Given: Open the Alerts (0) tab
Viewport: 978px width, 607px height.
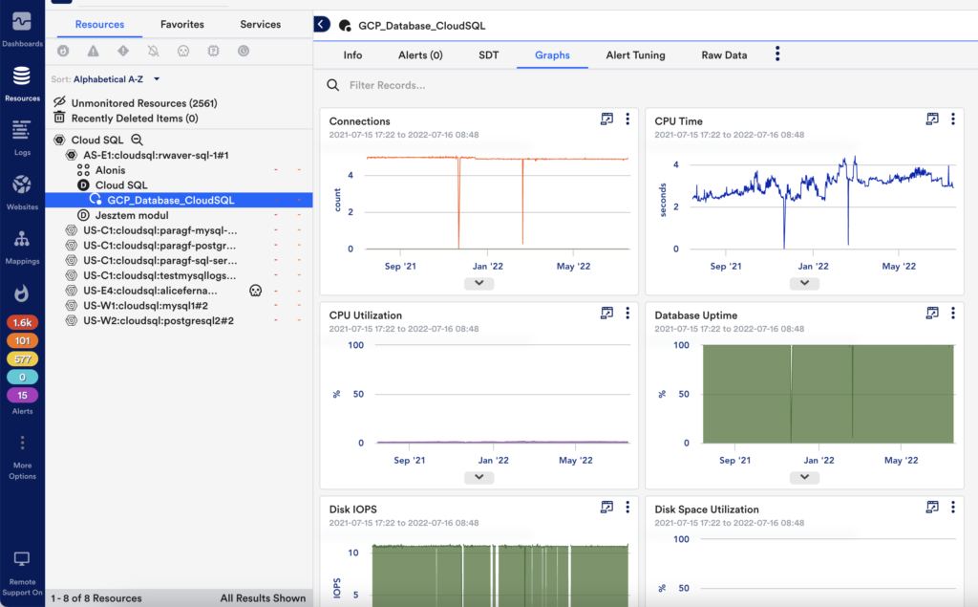Looking at the screenshot, I should point(420,54).
